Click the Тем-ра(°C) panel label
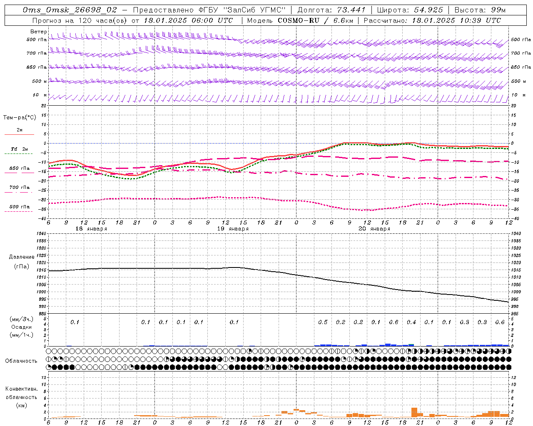Viewport: 533px width, 426px height. tap(20, 118)
